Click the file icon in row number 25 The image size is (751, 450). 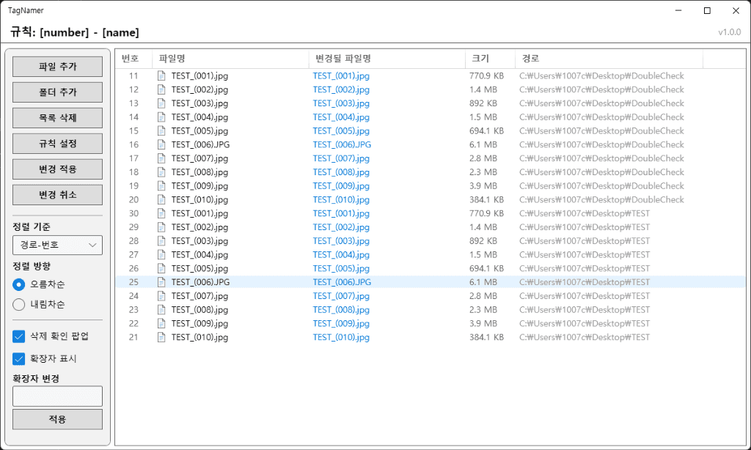(162, 282)
